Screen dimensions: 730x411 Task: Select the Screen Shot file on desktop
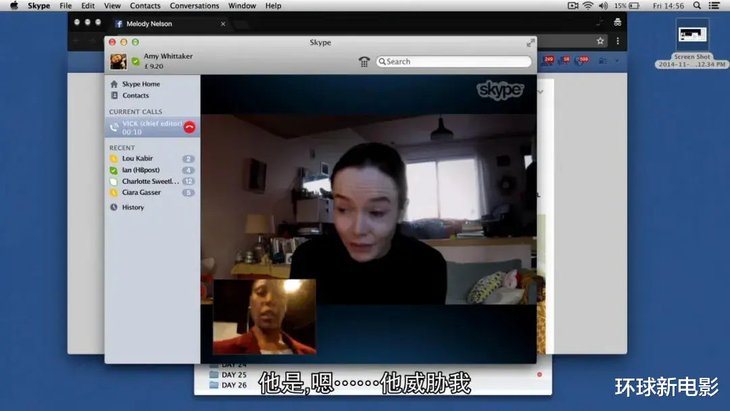pyautogui.click(x=692, y=43)
